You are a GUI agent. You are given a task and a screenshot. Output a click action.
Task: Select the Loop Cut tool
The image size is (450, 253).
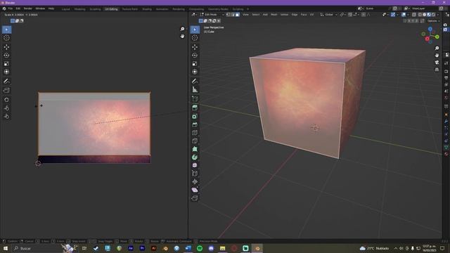pyautogui.click(x=195, y=133)
